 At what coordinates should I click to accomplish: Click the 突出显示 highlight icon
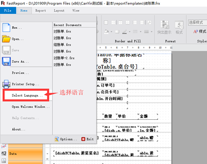click(165, 24)
